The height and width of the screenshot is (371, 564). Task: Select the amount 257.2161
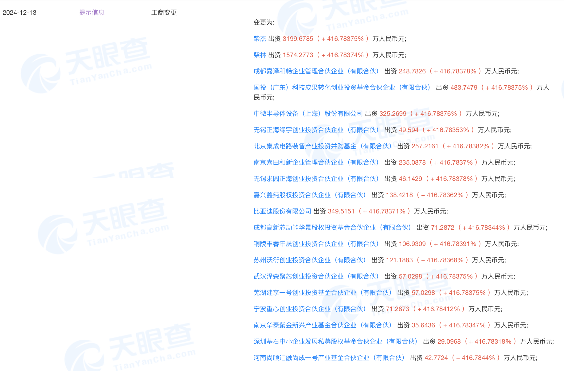[x=425, y=146]
